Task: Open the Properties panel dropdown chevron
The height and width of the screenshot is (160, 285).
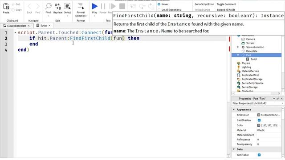Action: [274, 99]
